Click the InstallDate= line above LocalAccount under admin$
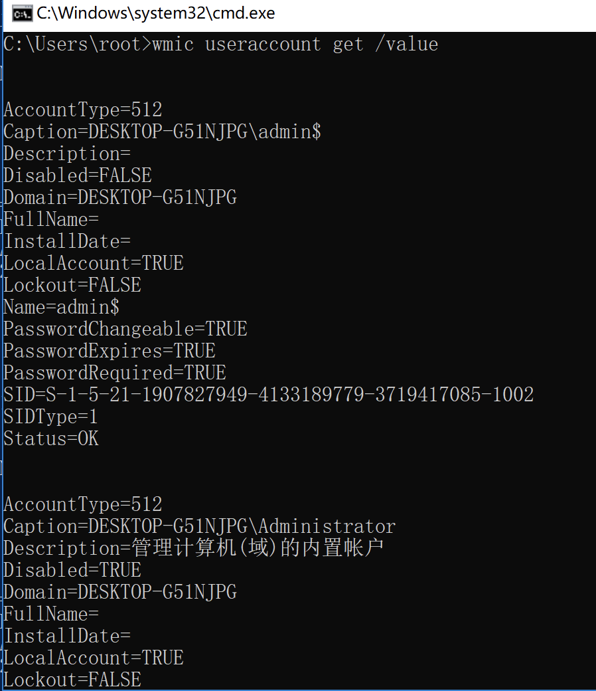Viewport: 596px width, 691px height. point(66,241)
